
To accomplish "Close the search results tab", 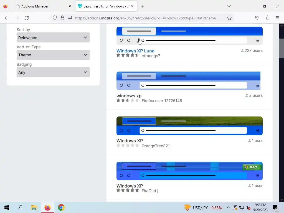I will [x=132, y=6].
